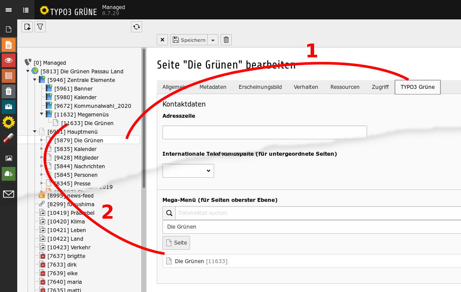Viewport: 461px width, 292px height.
Task: Click the RSS icon beside news-feed
Action: pos(42,195)
